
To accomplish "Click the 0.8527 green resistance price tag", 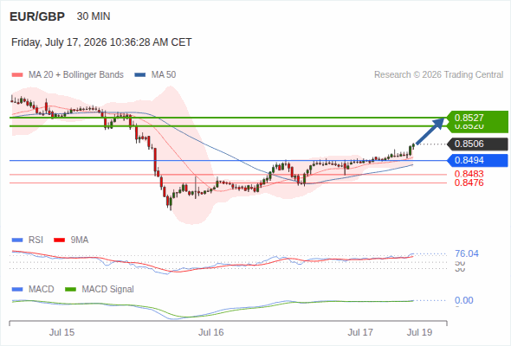I will point(478,118).
